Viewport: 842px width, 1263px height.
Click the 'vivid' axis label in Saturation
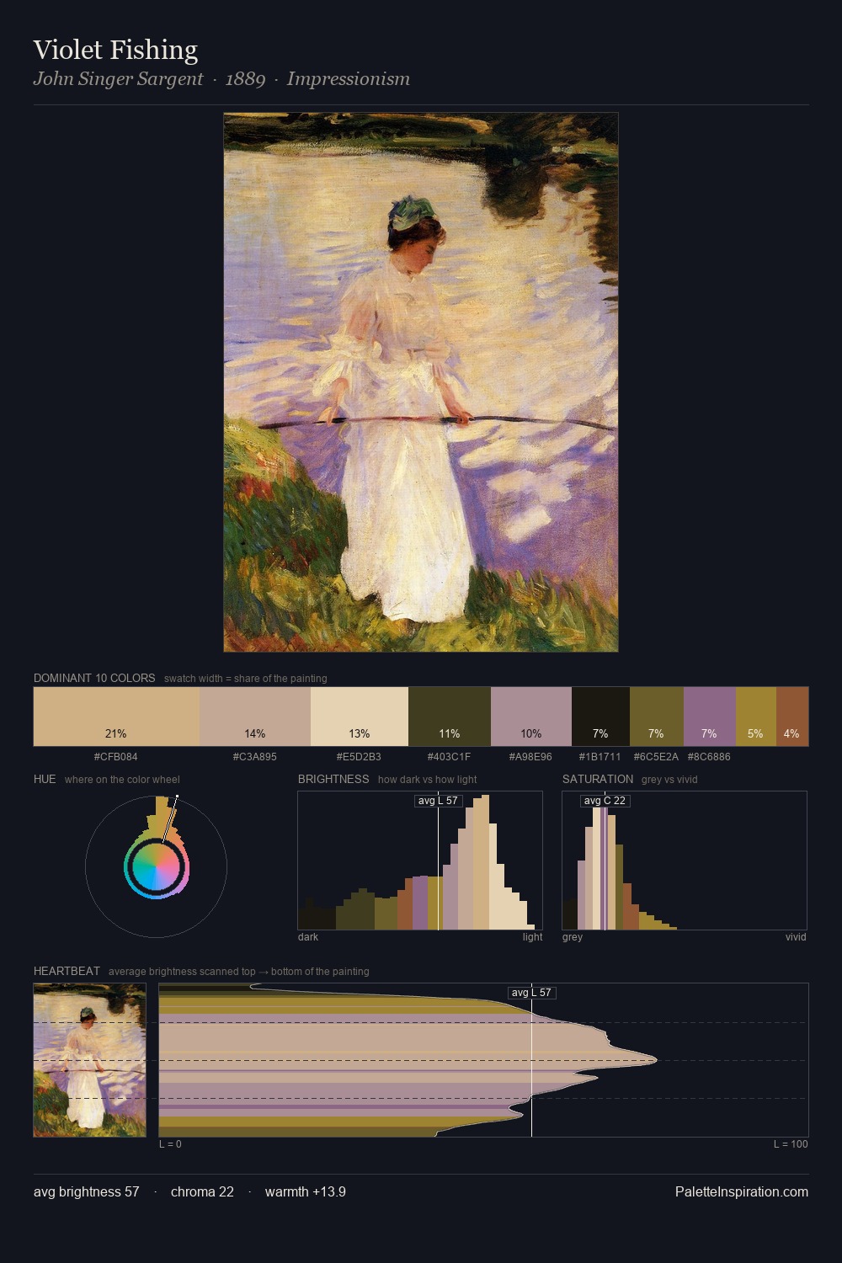point(796,937)
